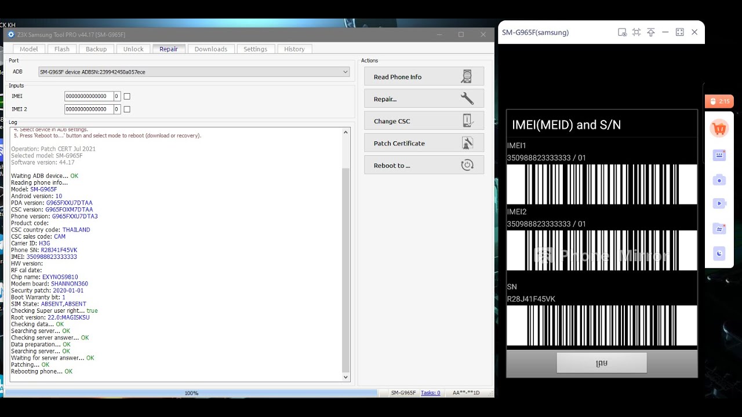The image size is (742, 417).
Task: Click the IMEI 2 check digit field
Action: tap(117, 109)
